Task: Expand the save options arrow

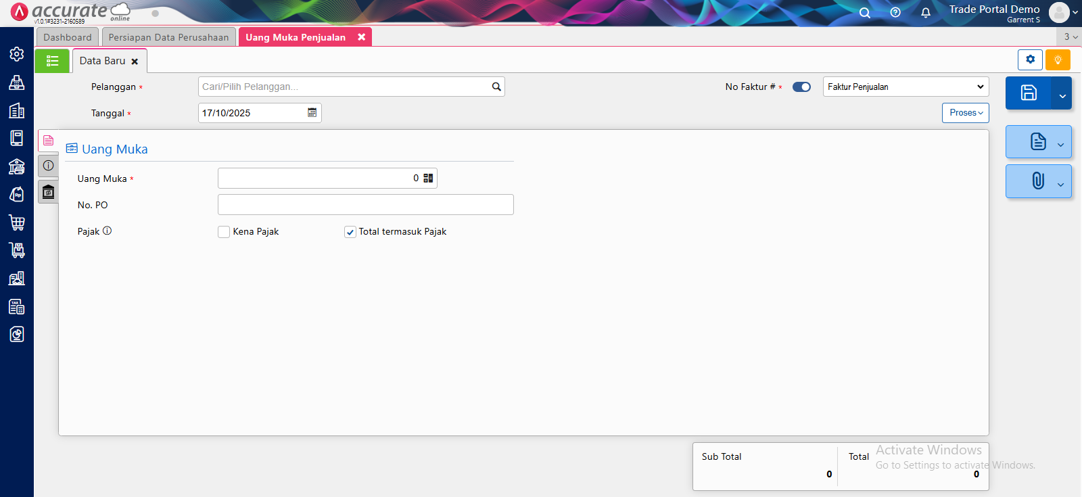Action: click(1062, 96)
